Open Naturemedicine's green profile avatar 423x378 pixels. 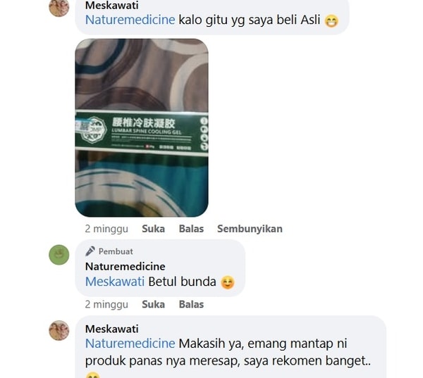click(59, 255)
